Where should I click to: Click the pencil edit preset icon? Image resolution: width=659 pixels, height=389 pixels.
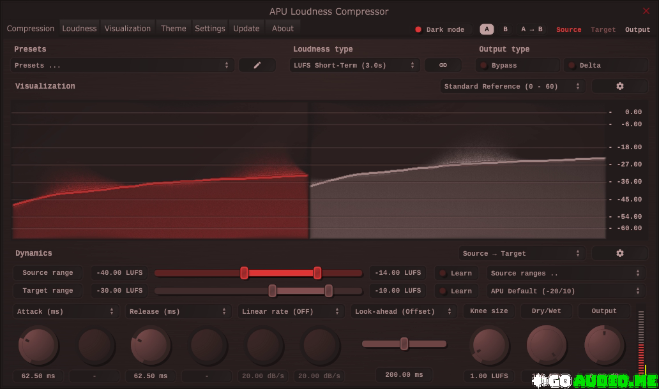[257, 65]
